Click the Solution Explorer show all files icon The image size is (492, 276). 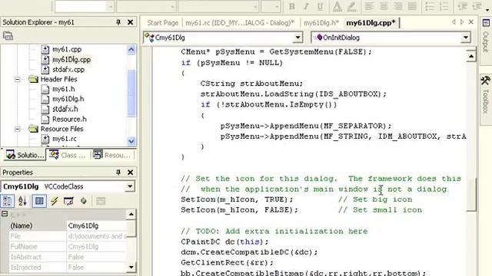pyautogui.click(x=8, y=36)
